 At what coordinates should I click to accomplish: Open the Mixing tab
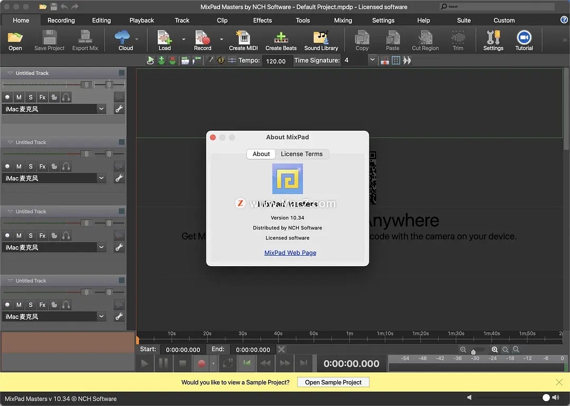(x=343, y=21)
